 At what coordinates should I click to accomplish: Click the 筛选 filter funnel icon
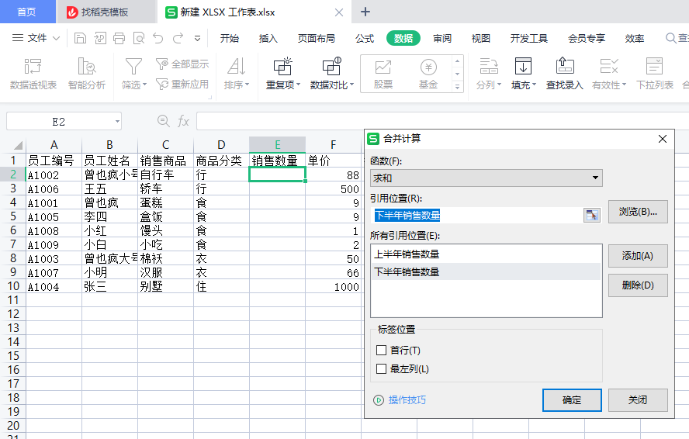click(133, 67)
